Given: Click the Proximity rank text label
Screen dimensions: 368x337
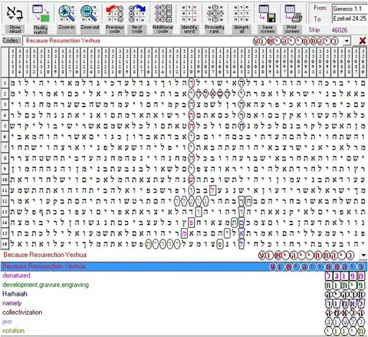Looking at the screenshot, I should point(215,29).
